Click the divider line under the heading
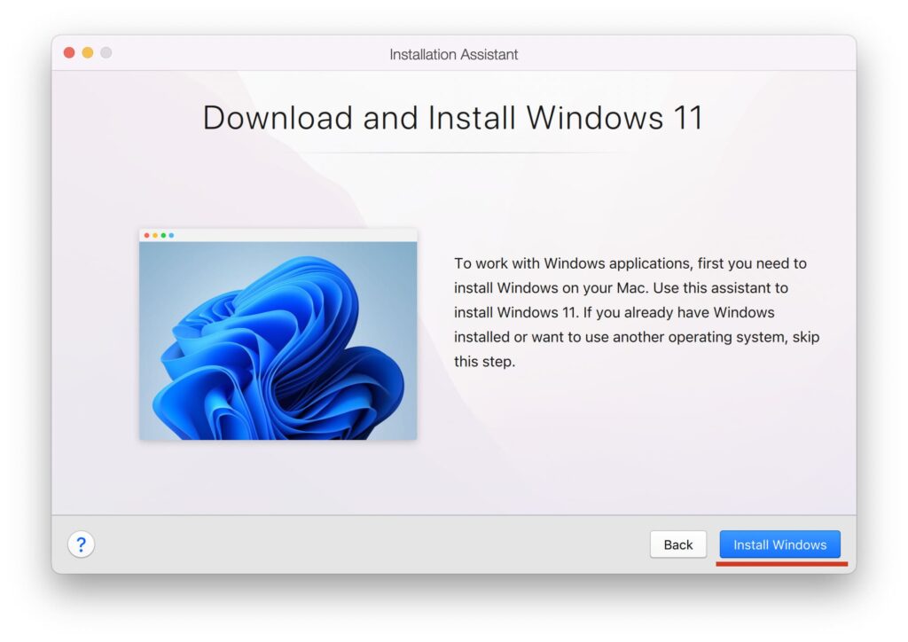 point(453,153)
